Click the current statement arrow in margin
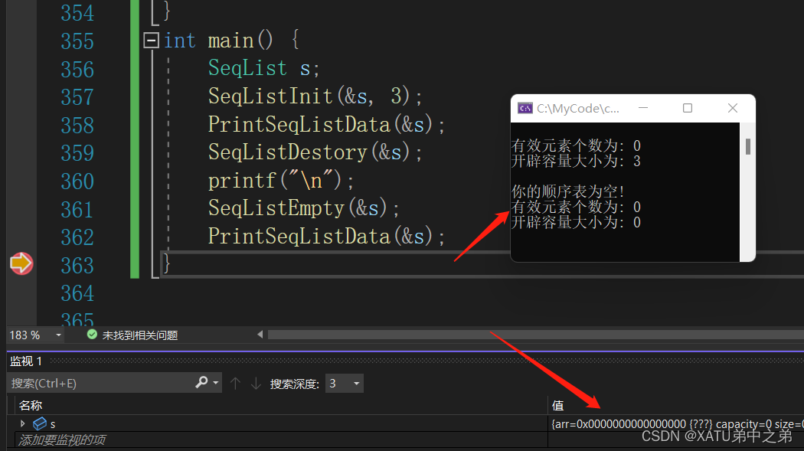The width and height of the screenshot is (804, 451). pyautogui.click(x=21, y=263)
